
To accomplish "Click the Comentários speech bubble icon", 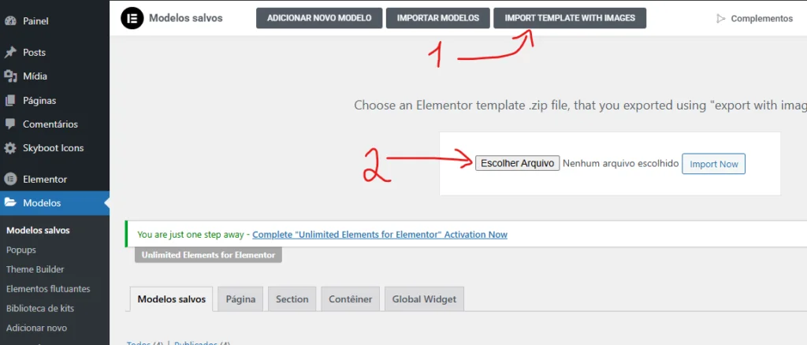I will 10,124.
